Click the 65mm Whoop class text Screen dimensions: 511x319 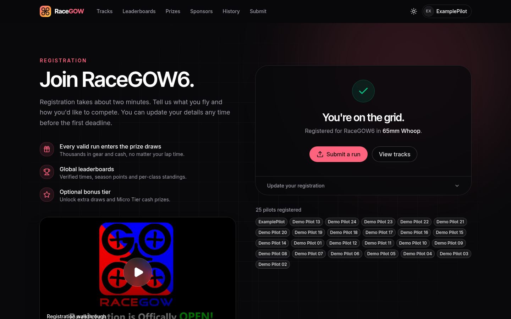pyautogui.click(x=401, y=131)
